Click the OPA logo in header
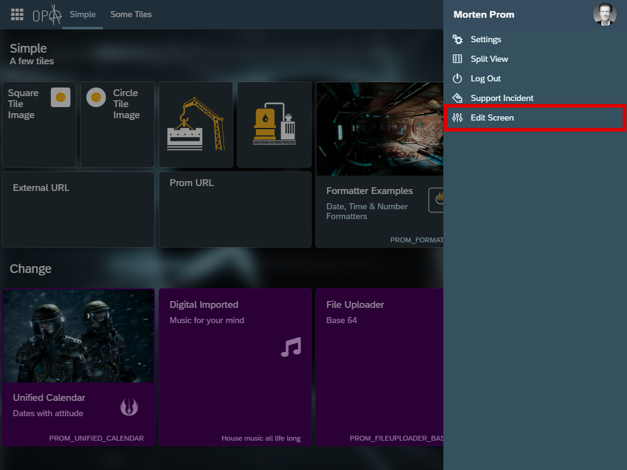This screenshot has height=470, width=627. (x=47, y=15)
